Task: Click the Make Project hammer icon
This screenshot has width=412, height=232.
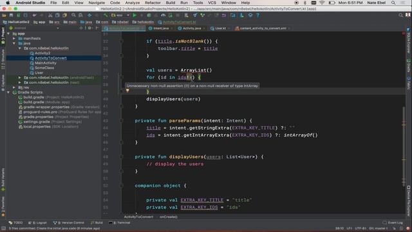Action: pos(106,15)
